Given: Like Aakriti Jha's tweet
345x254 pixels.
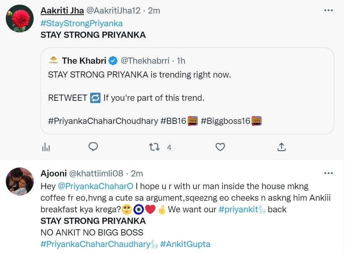Looking at the screenshot, I should pyautogui.click(x=220, y=147).
